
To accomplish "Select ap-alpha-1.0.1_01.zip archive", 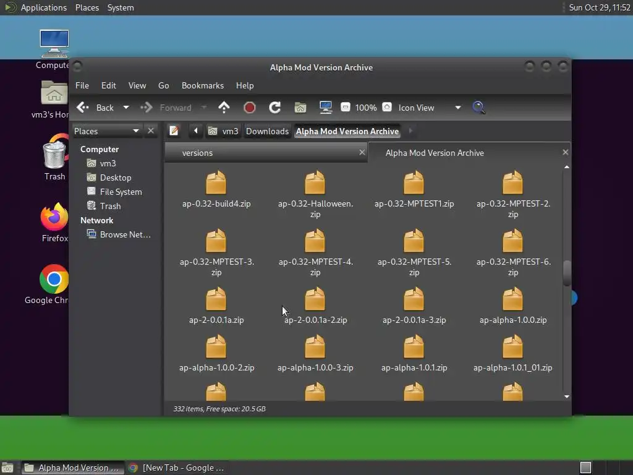I will point(512,353).
